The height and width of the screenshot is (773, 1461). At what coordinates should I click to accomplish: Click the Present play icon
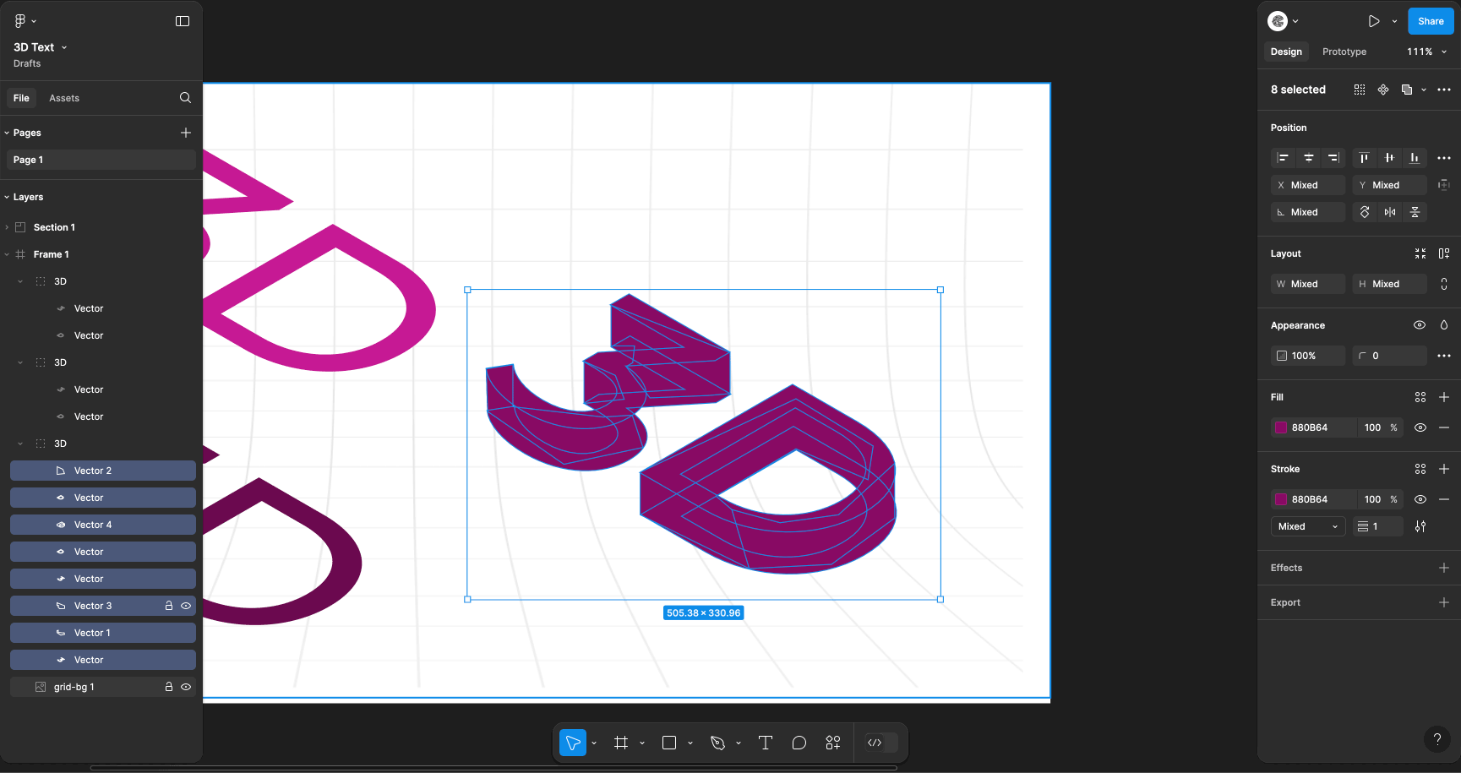[1374, 21]
